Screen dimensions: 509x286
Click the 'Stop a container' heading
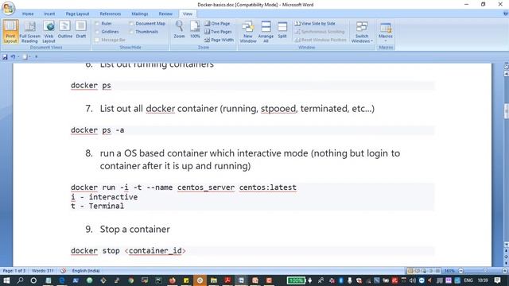pyautogui.click(x=134, y=230)
